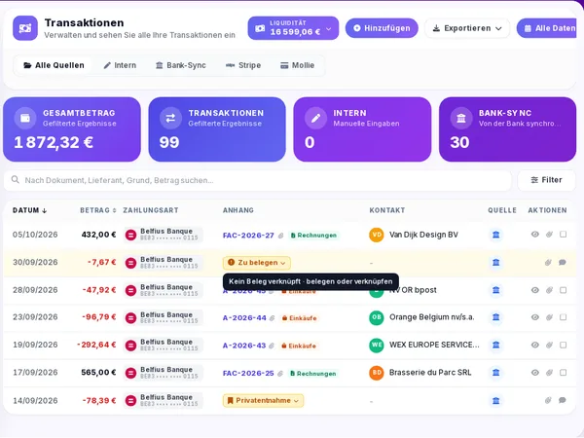Expand the Privatentnahme dropdown
584x438 pixels.
point(264,401)
